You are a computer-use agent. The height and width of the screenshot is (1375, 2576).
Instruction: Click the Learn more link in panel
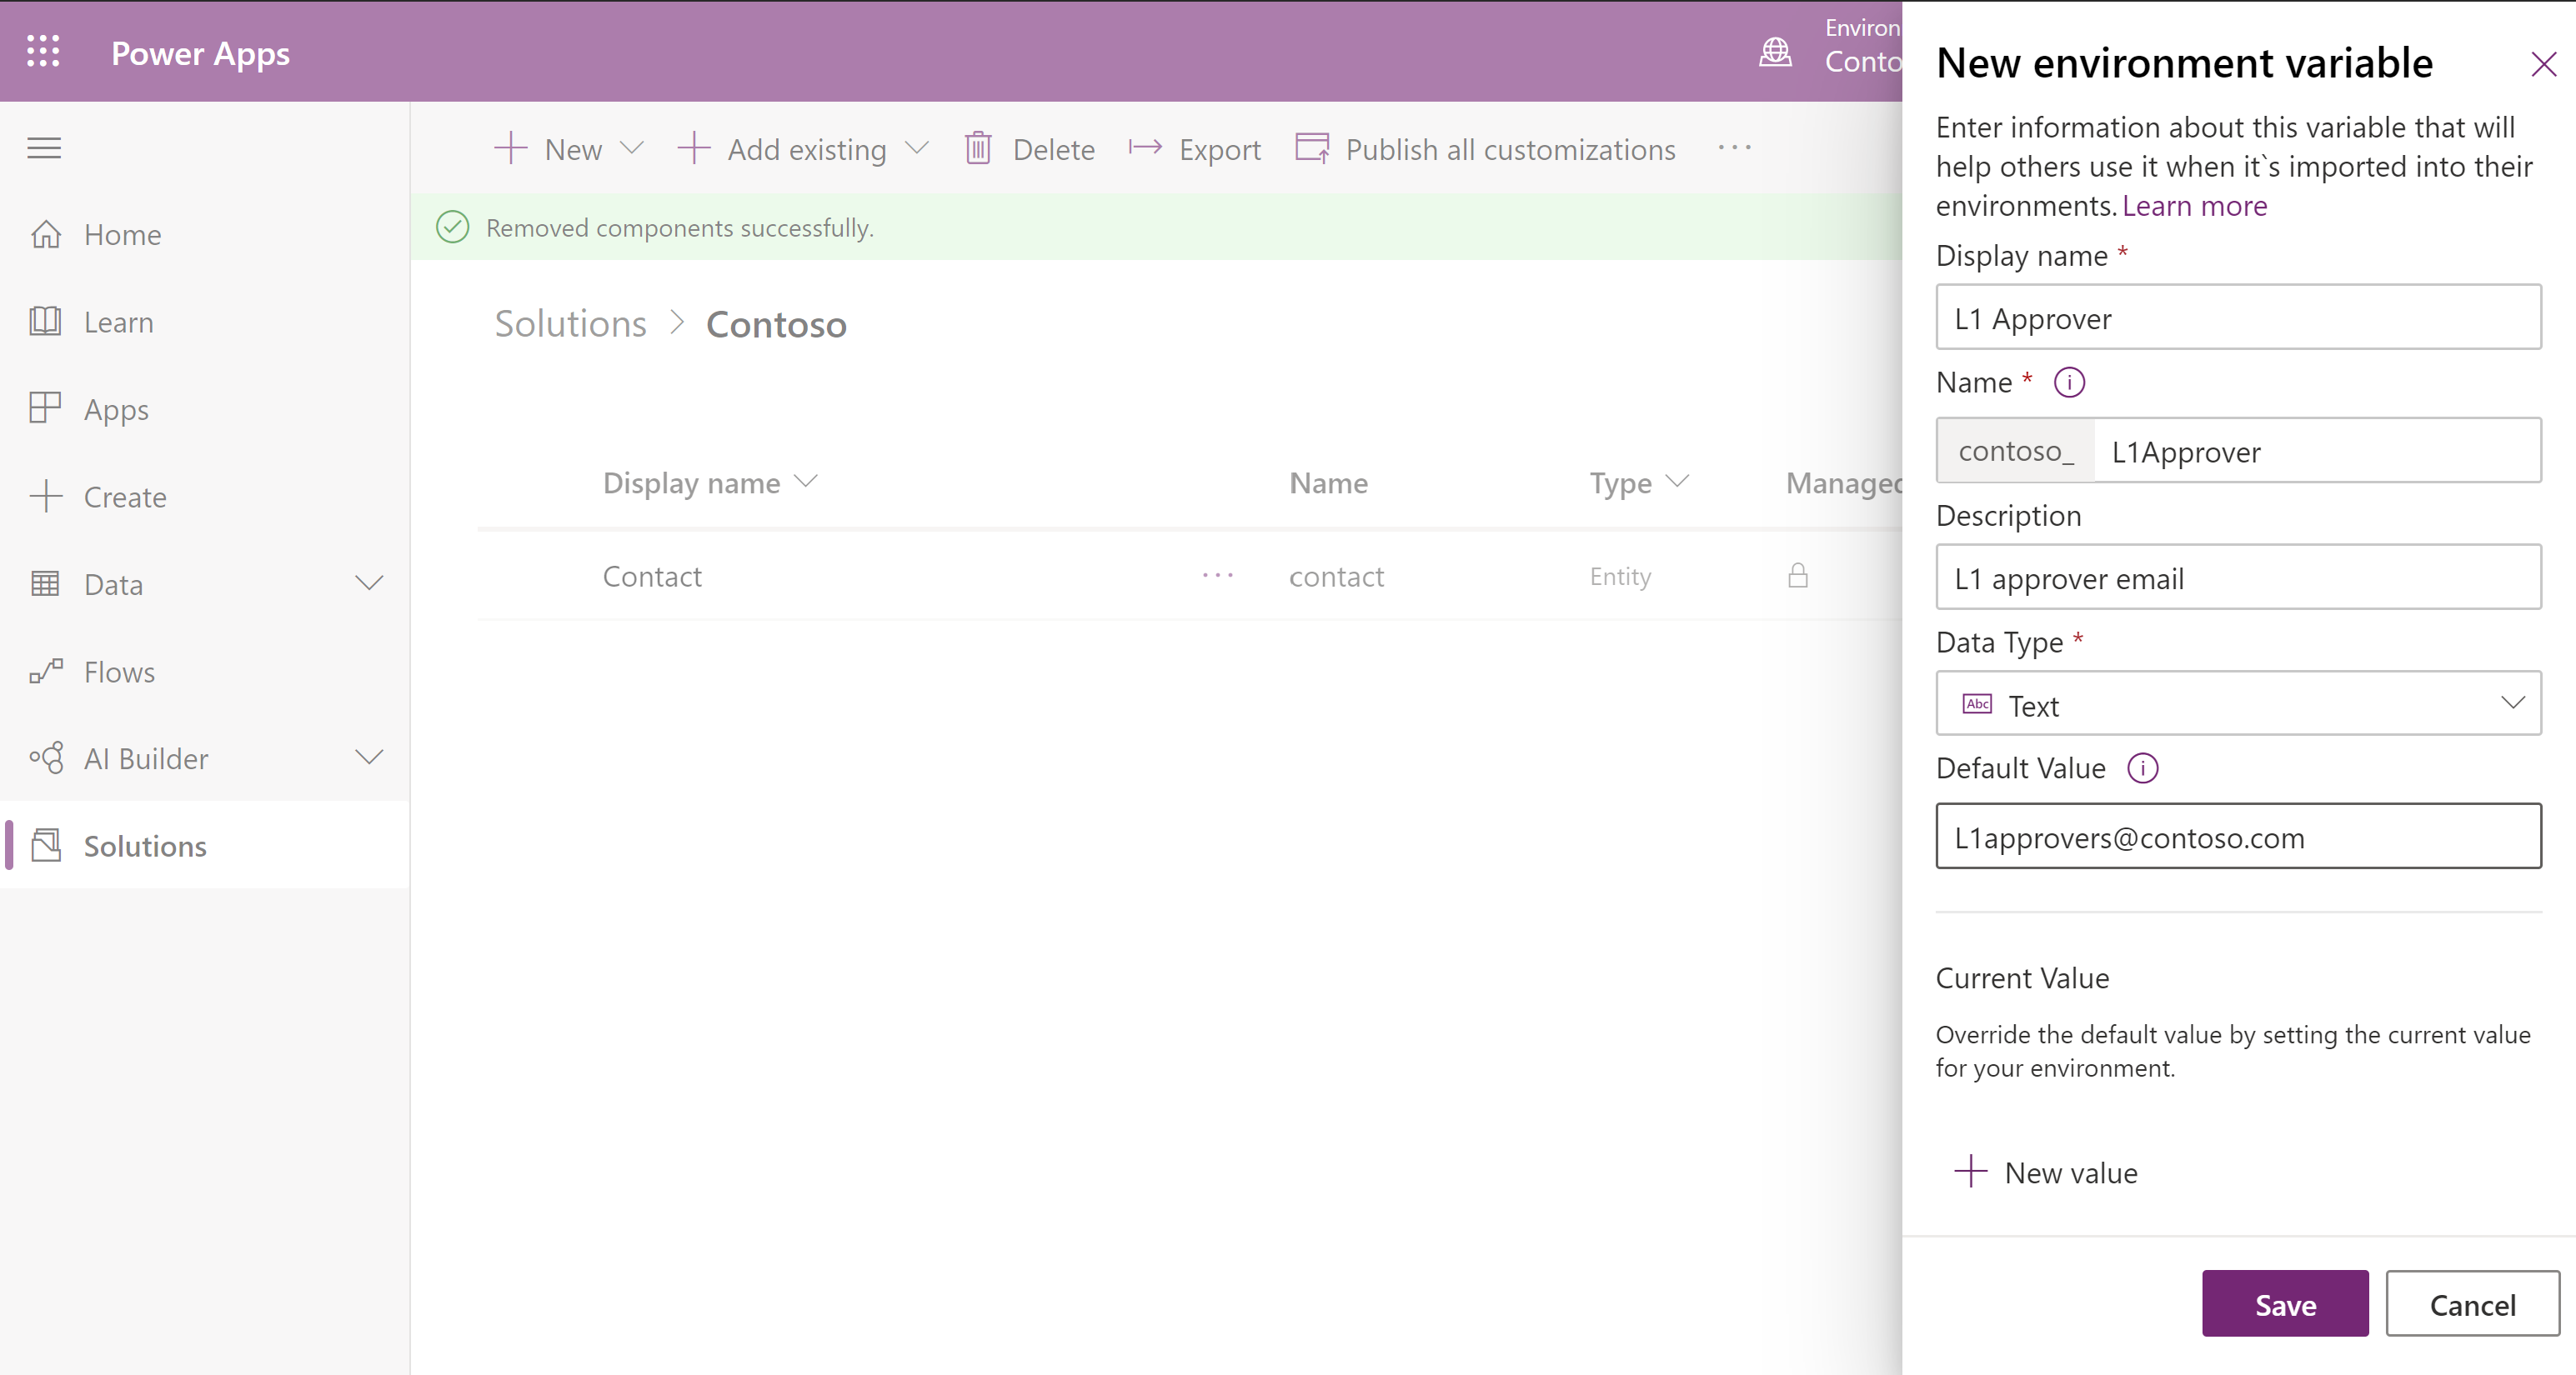coord(2196,204)
